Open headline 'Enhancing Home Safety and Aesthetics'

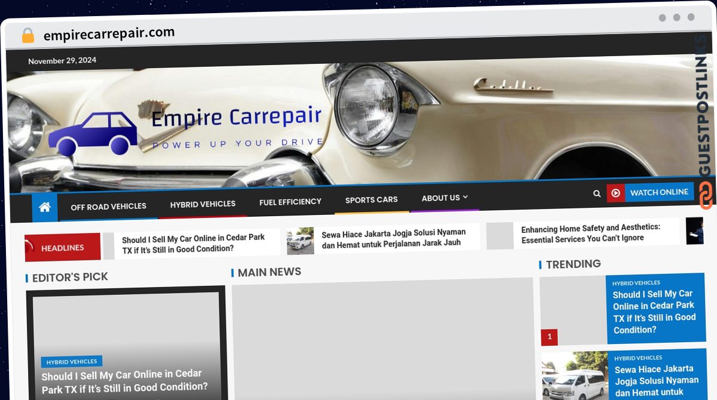(591, 233)
